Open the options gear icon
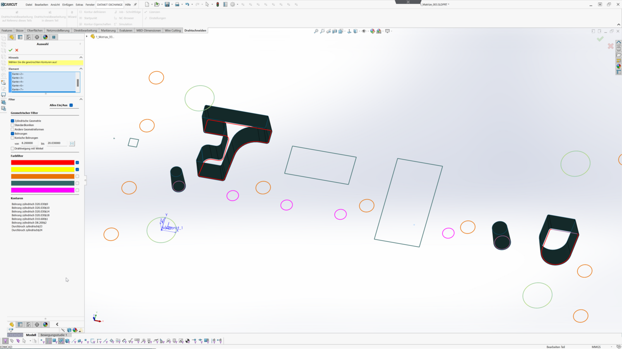The height and width of the screenshot is (349, 622). tap(233, 4)
